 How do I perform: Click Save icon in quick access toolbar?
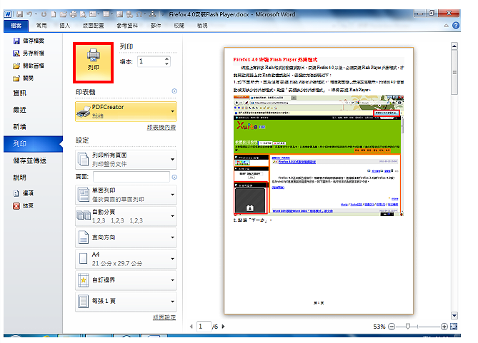coord(20,14)
